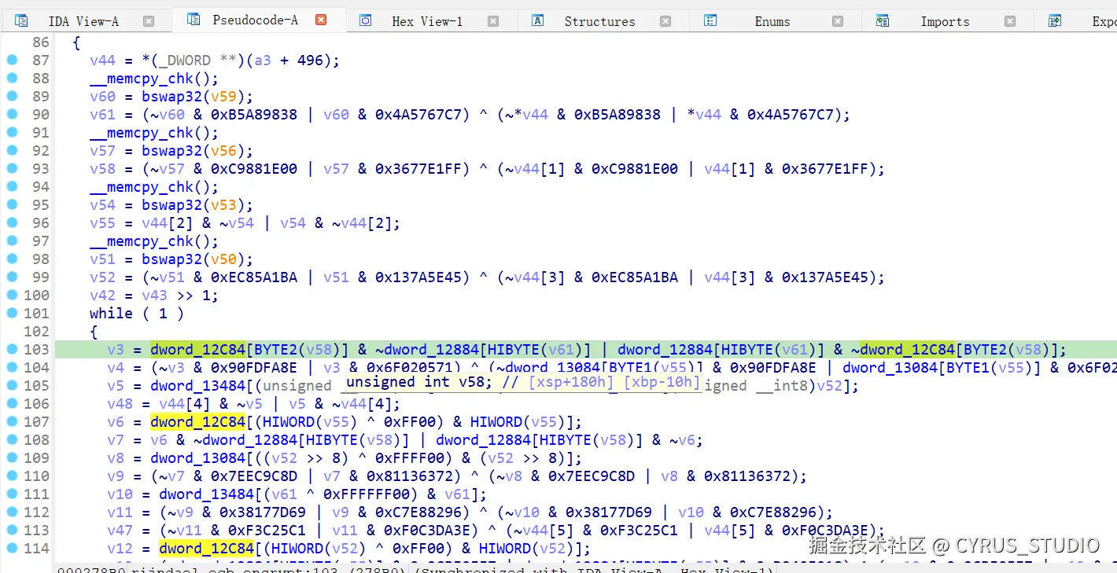1117x573 pixels.
Task: Click variable v7 assignment on line 108
Action: (116, 439)
